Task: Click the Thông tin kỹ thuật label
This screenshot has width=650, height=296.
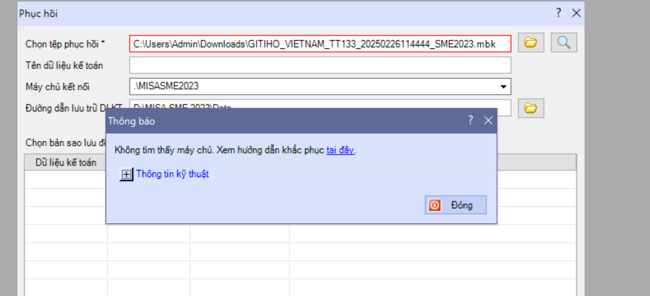Action: pyautogui.click(x=172, y=174)
